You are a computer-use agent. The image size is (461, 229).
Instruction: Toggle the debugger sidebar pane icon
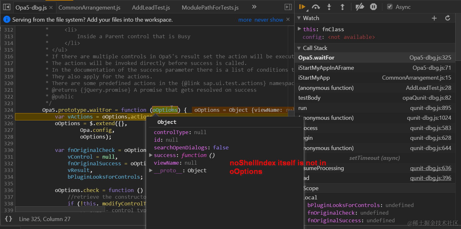tap(288, 7)
